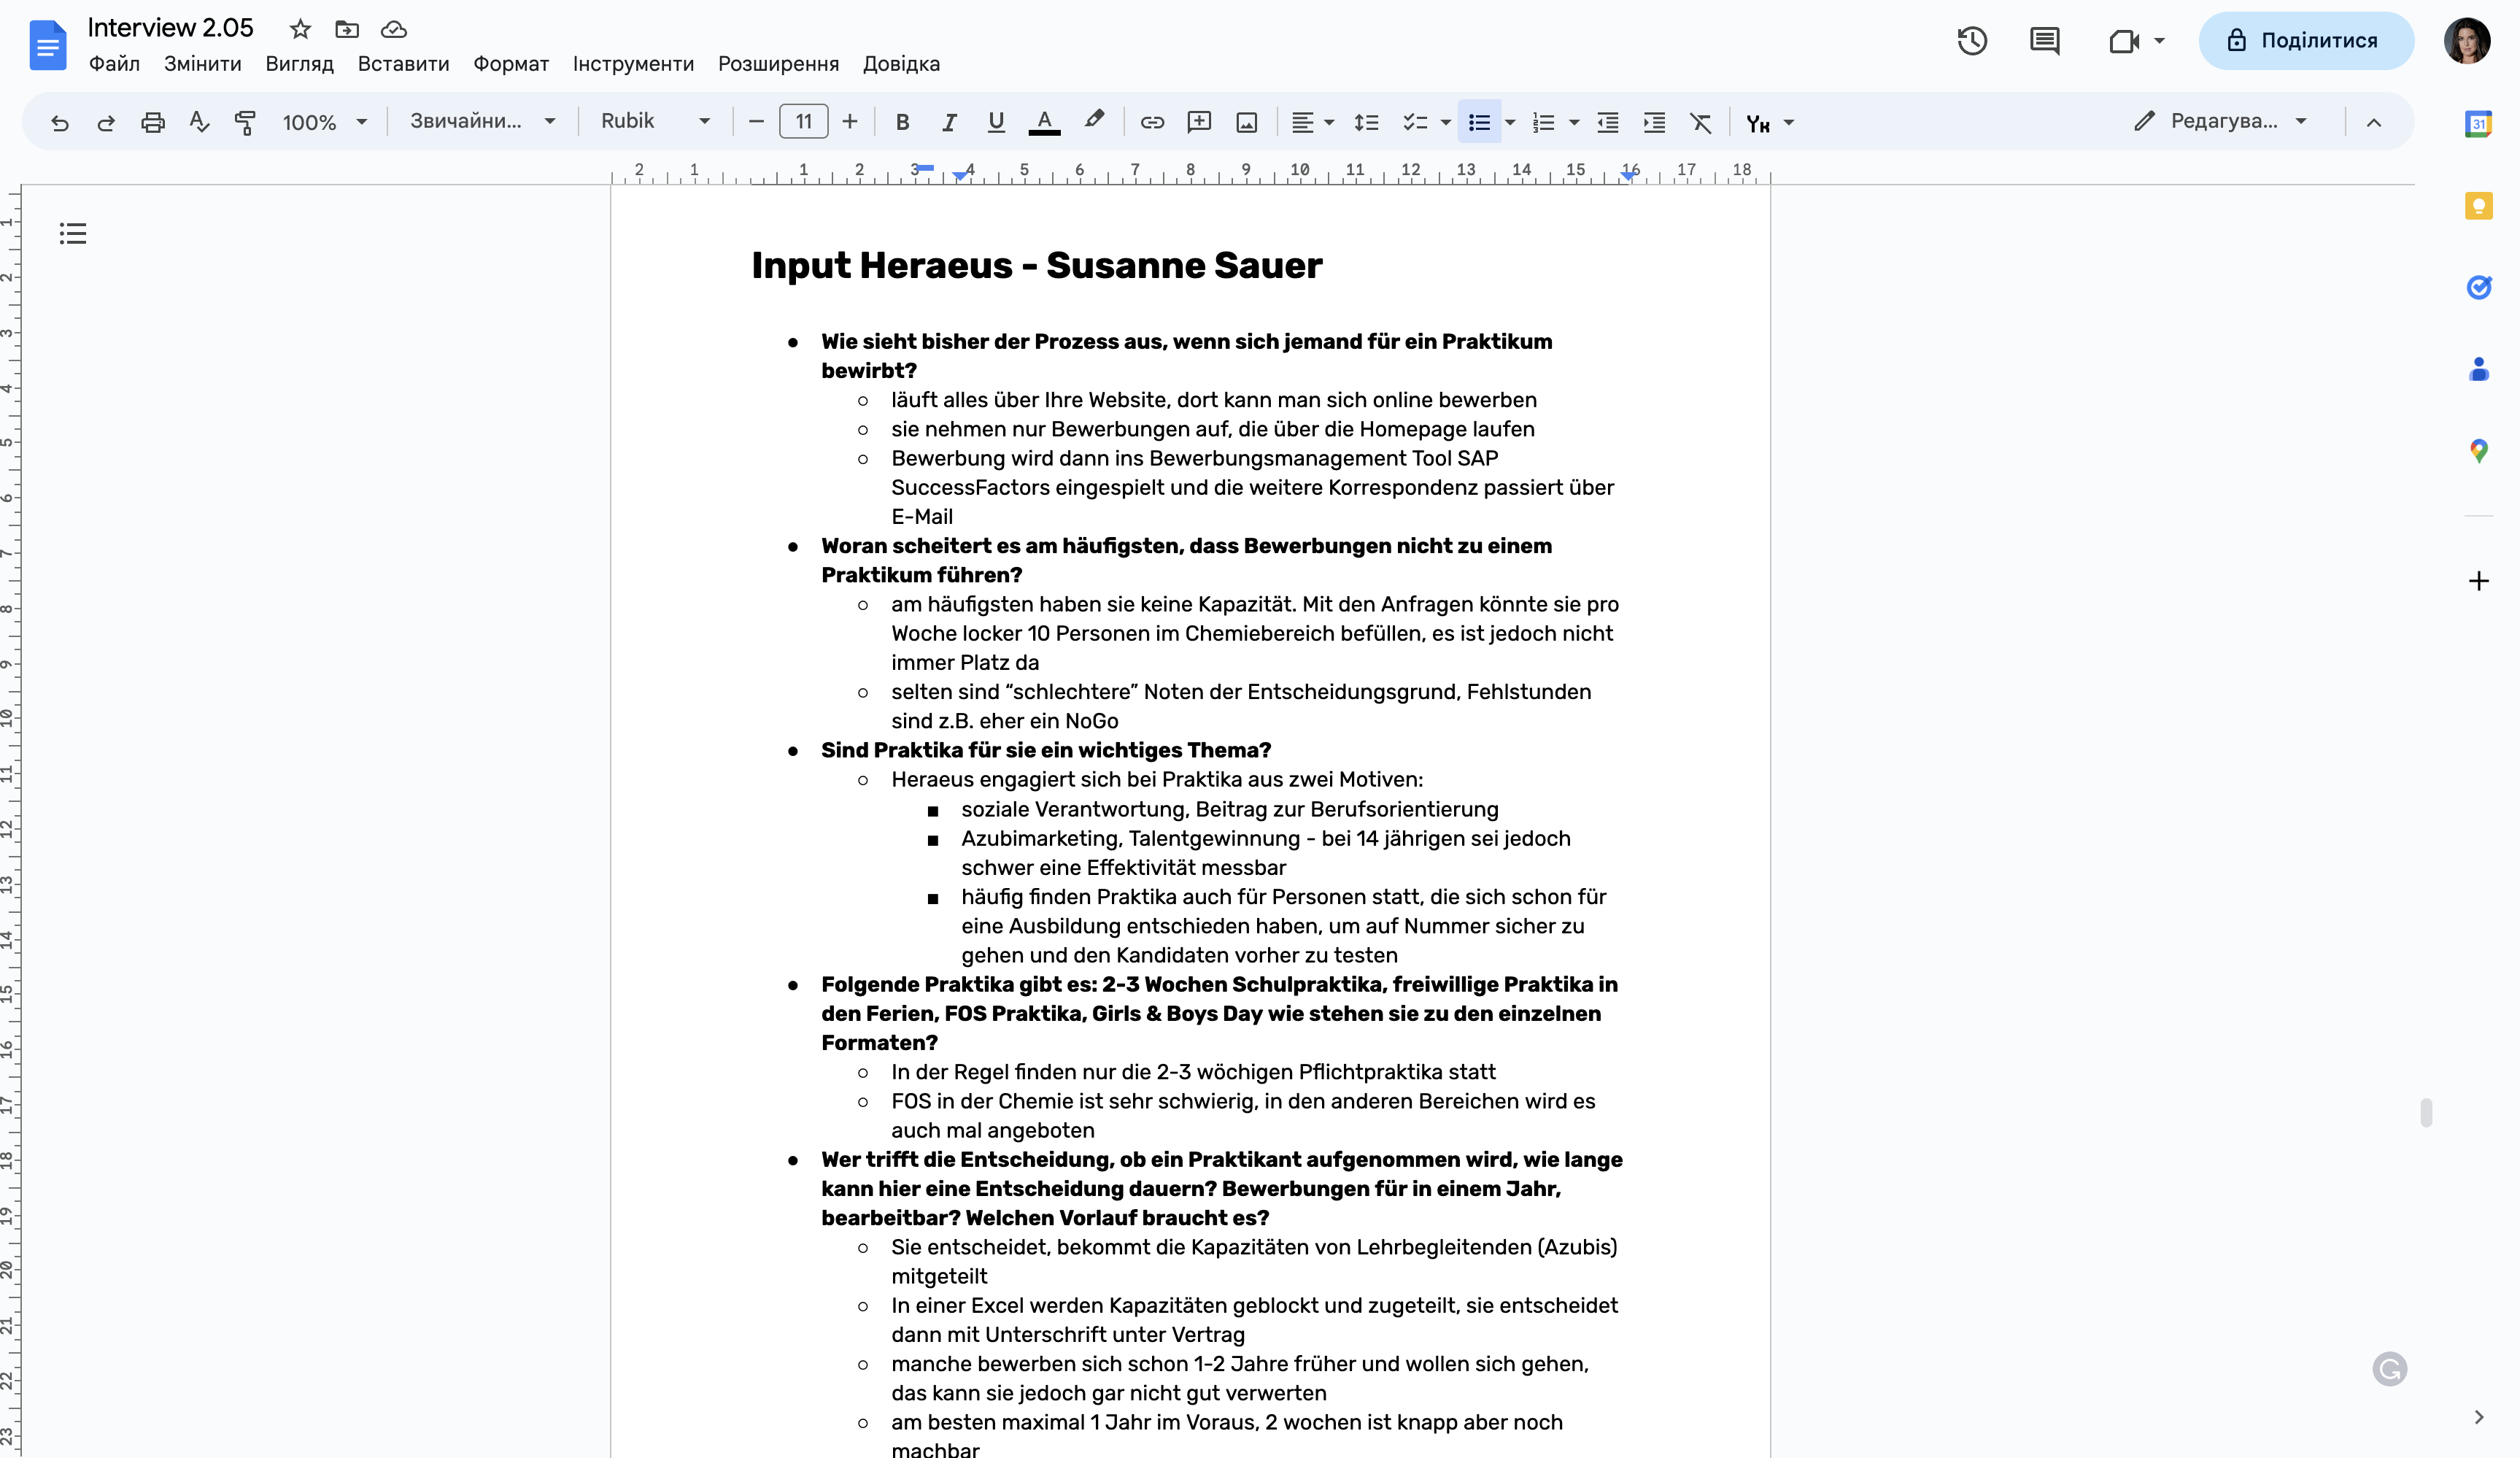Image resolution: width=2520 pixels, height=1458 pixels.
Task: Open the zoom level 100% dropdown
Action: [x=325, y=122]
